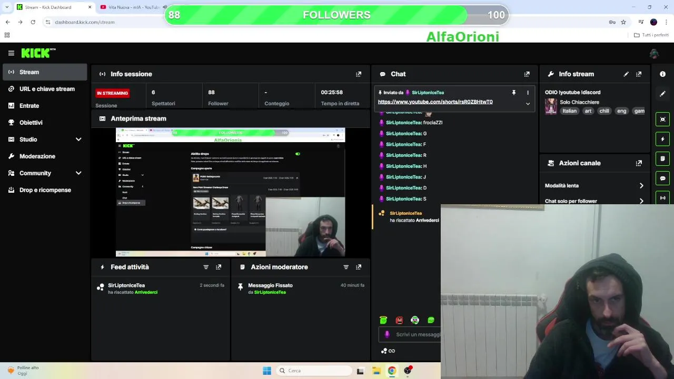The image size is (674, 379).
Task: Click the channel points infinity icon
Action: coord(388,351)
